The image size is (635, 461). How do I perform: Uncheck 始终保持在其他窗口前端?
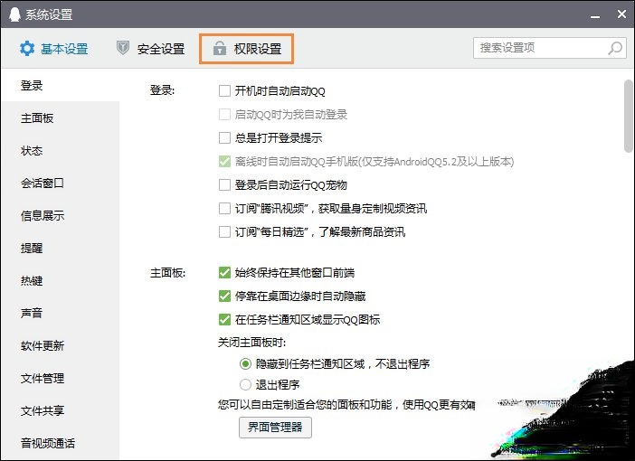point(224,272)
